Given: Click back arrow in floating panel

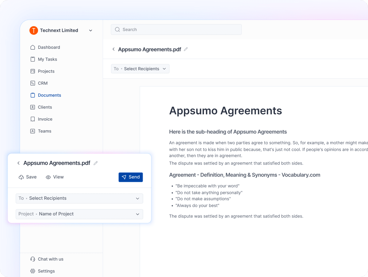Looking at the screenshot, I should pyautogui.click(x=18, y=163).
